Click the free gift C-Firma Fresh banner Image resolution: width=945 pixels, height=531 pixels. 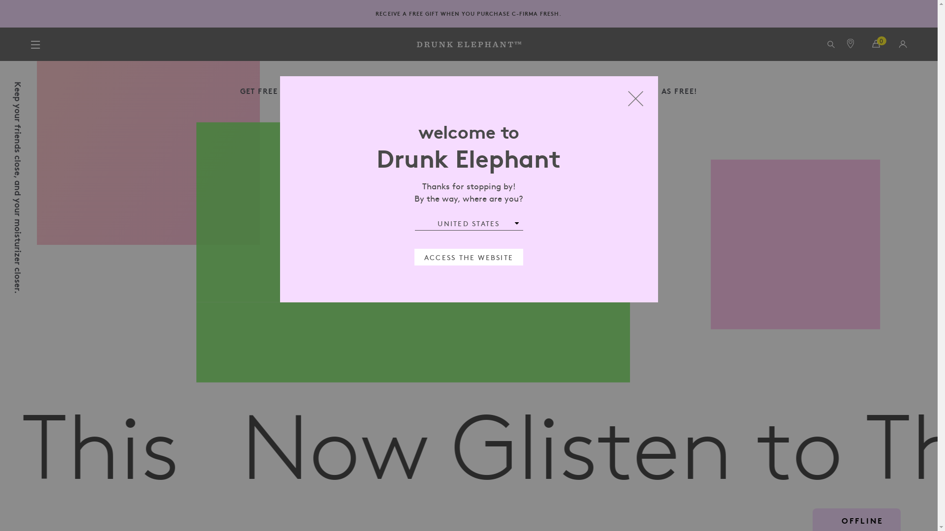468,14
